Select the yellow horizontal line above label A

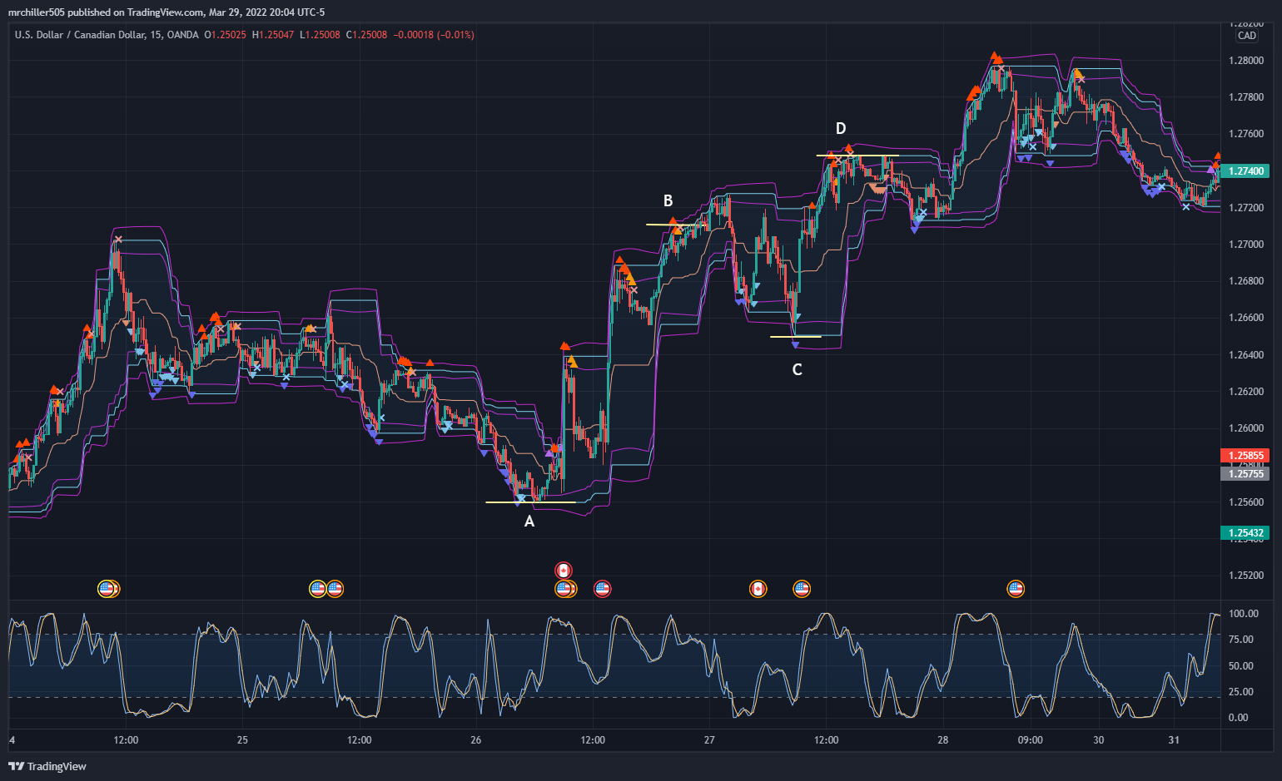tap(530, 502)
